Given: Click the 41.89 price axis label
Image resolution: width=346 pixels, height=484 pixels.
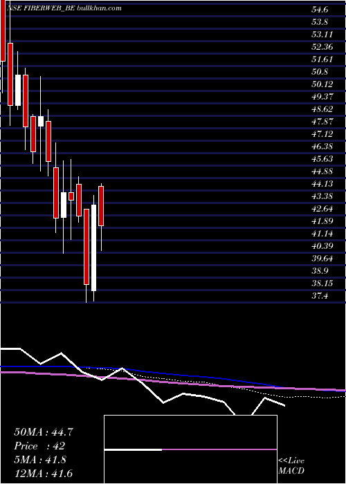Looking at the screenshot, I should 322,221.
